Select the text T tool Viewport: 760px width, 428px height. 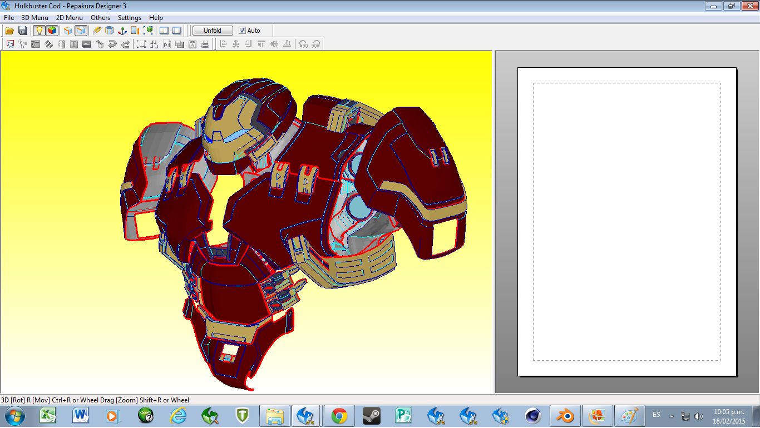coord(74,44)
